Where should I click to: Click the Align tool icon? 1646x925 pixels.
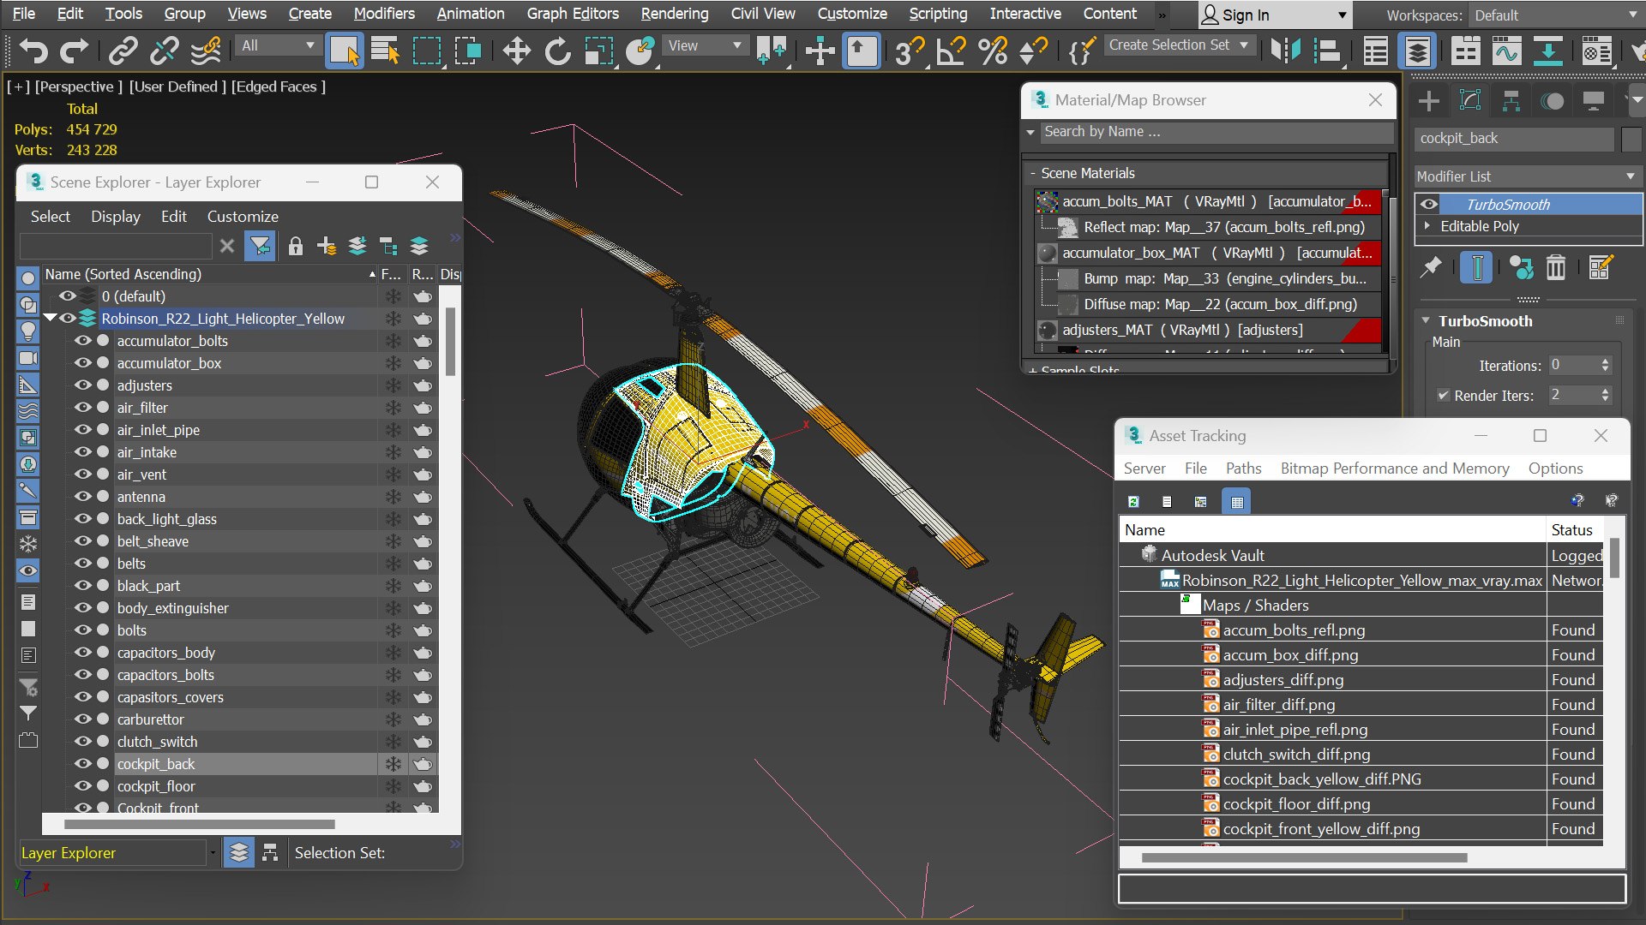click(x=1326, y=51)
